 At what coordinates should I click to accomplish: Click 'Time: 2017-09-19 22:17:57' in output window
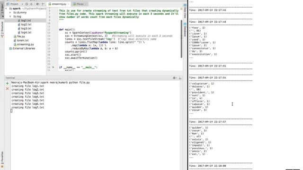[207, 122]
